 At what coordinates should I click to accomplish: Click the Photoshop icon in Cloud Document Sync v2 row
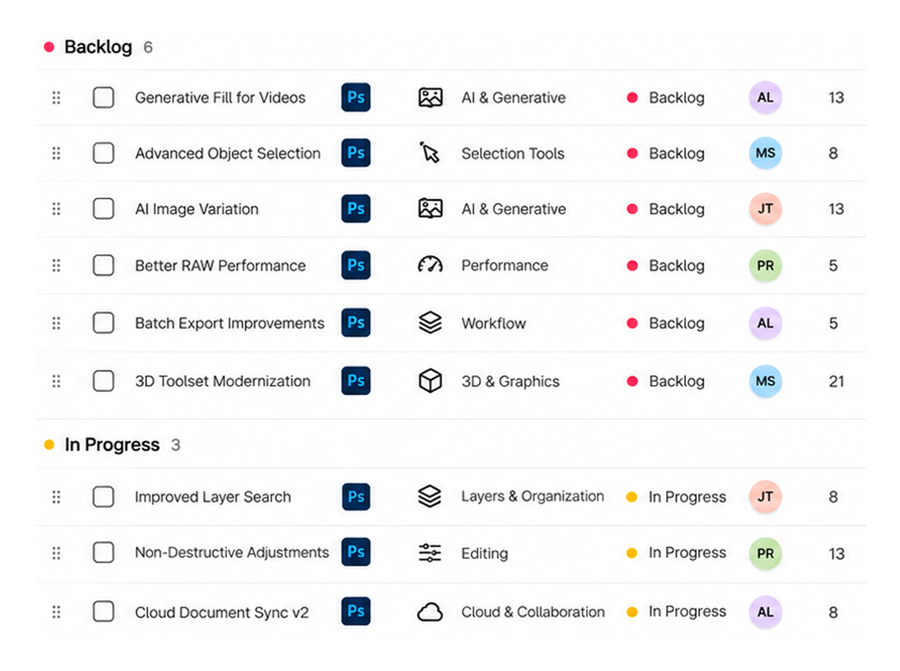(356, 611)
